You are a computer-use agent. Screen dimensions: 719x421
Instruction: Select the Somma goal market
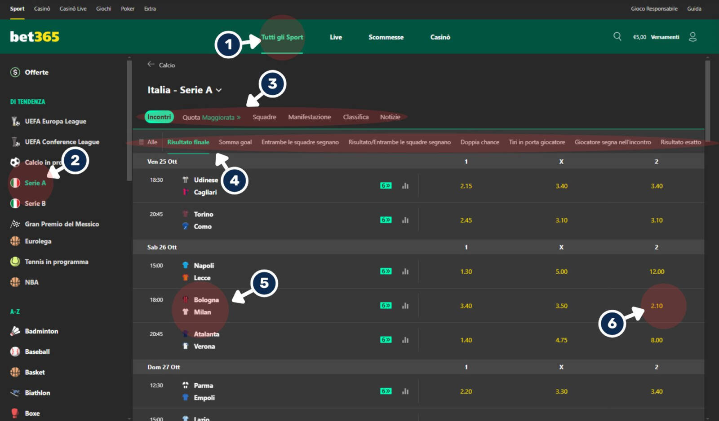[235, 142]
